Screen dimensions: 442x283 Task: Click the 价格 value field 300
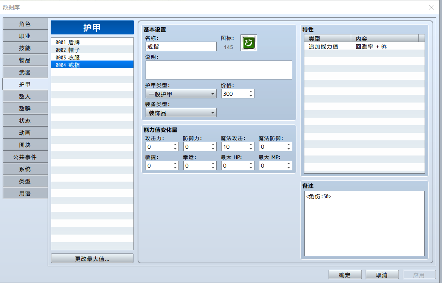pyautogui.click(x=235, y=94)
